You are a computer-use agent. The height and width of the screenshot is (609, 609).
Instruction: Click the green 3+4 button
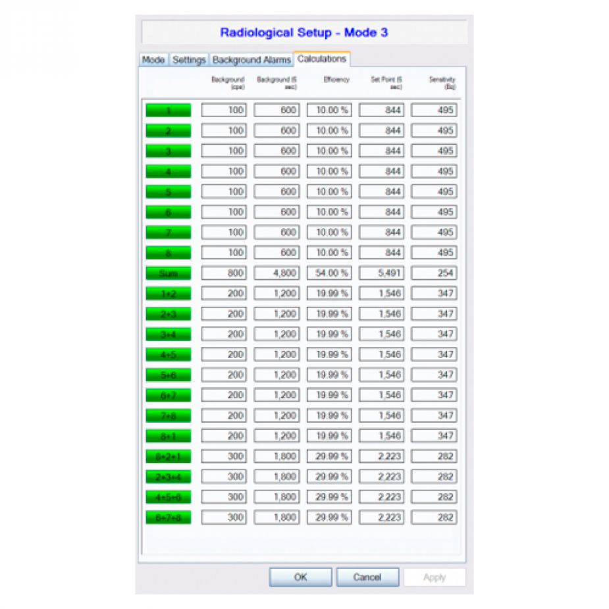coord(168,334)
